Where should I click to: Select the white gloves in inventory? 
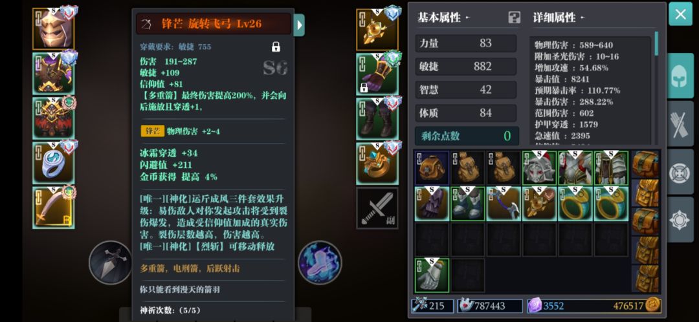coord(432,275)
